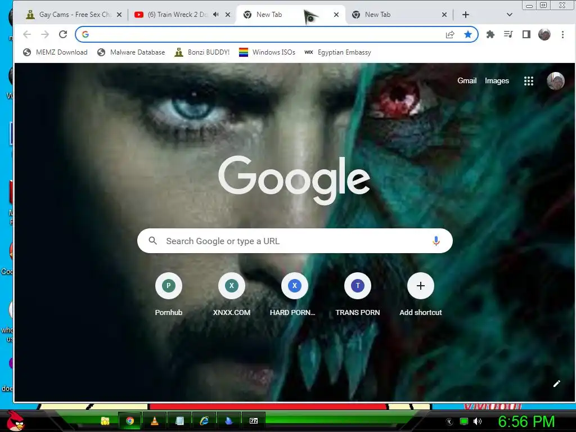The image size is (576, 432).
Task: Toggle the bookmark star in the address bar
Action: point(467,34)
